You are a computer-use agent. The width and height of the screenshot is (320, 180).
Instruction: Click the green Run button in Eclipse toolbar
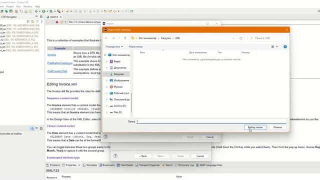click(x=43, y=11)
